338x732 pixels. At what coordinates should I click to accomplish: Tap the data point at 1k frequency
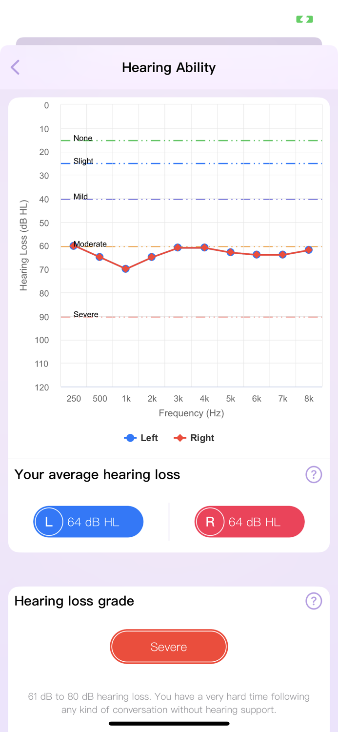click(x=126, y=268)
